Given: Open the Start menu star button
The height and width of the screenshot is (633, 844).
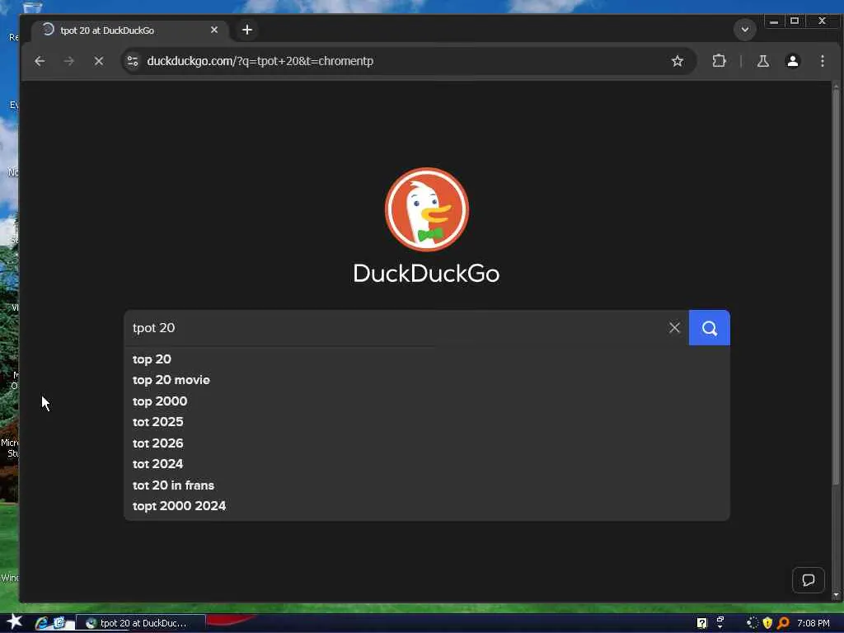Looking at the screenshot, I should [14, 623].
